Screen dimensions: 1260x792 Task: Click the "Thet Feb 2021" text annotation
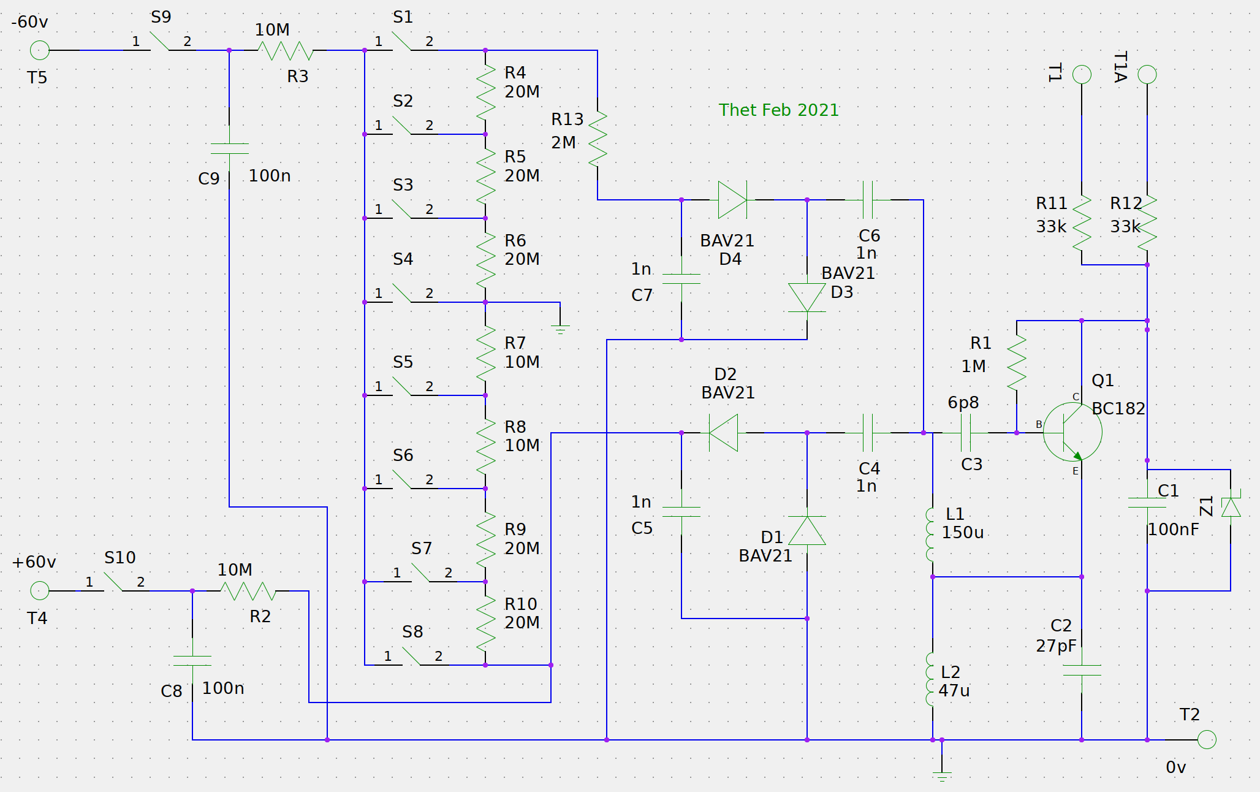[778, 110]
